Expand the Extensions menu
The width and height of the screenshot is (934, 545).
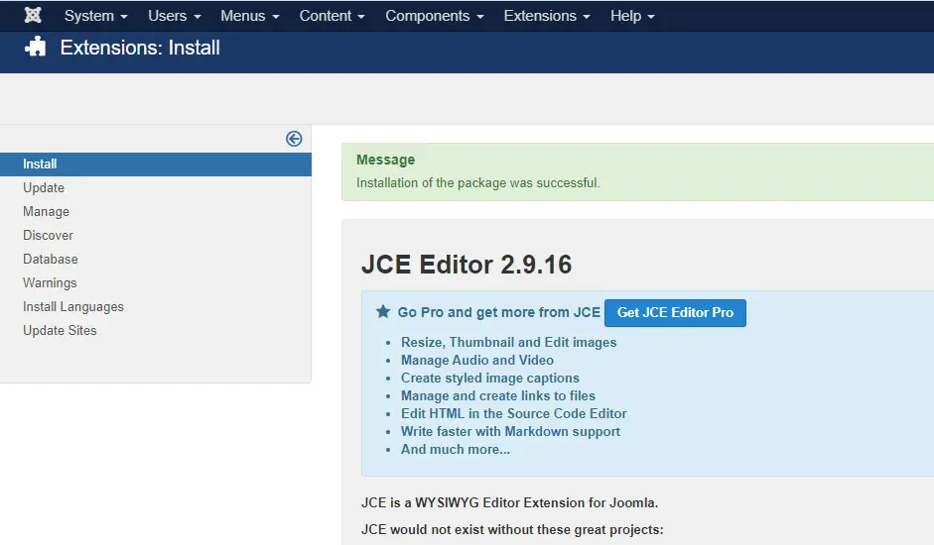546,16
